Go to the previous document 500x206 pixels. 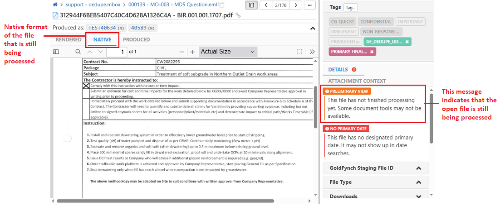pos(266,5)
